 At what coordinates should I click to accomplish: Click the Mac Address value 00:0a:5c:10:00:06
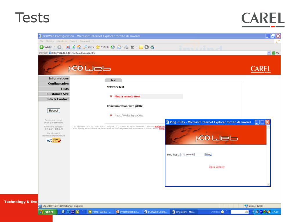tap(54, 136)
